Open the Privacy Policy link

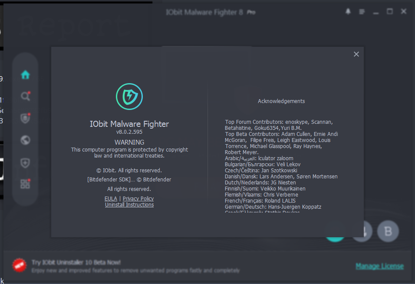coord(138,198)
